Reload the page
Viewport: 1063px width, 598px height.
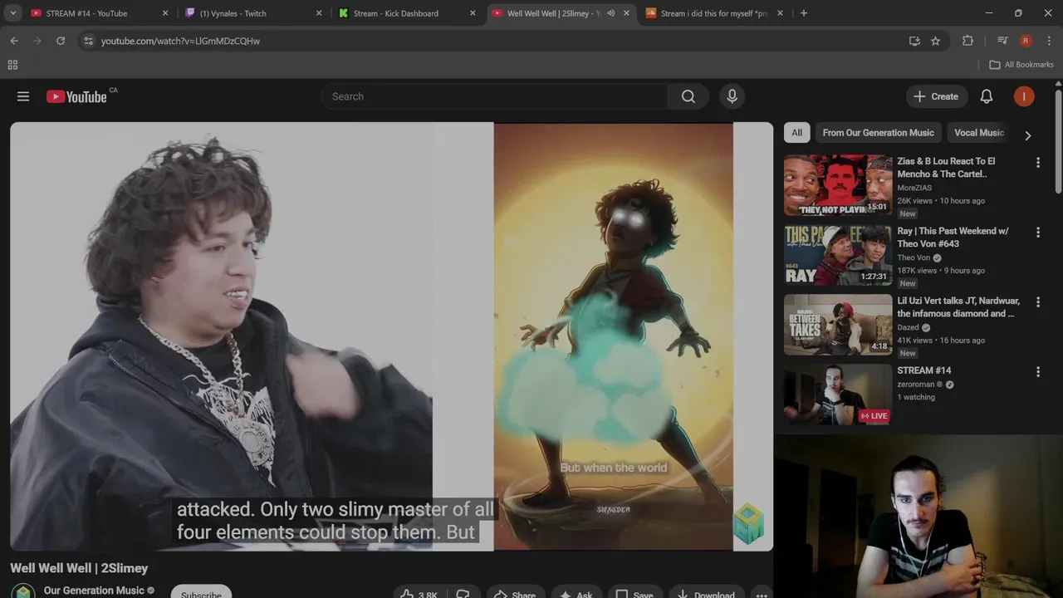coord(61,41)
